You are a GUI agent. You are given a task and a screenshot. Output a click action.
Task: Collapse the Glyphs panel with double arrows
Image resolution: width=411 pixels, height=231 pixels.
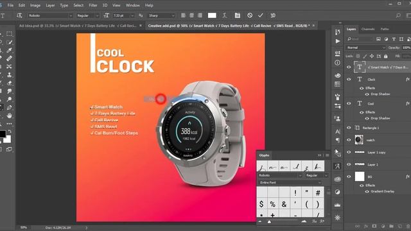(319, 155)
